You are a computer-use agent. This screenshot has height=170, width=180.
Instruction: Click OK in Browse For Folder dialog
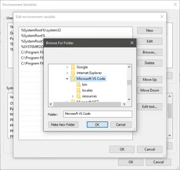(97, 125)
